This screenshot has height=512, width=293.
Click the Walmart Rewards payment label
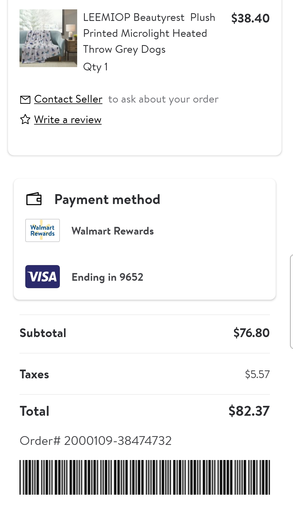click(x=113, y=231)
